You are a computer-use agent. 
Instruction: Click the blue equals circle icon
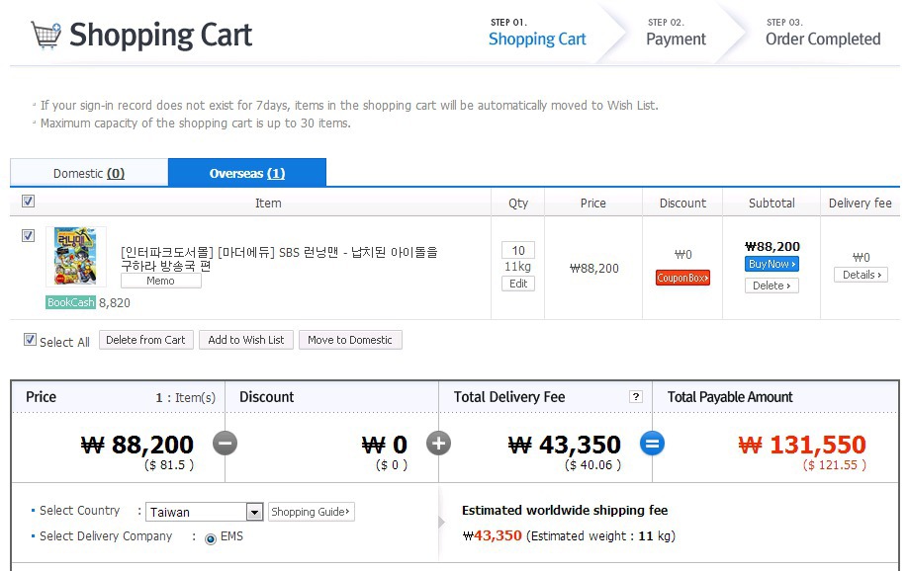652,444
